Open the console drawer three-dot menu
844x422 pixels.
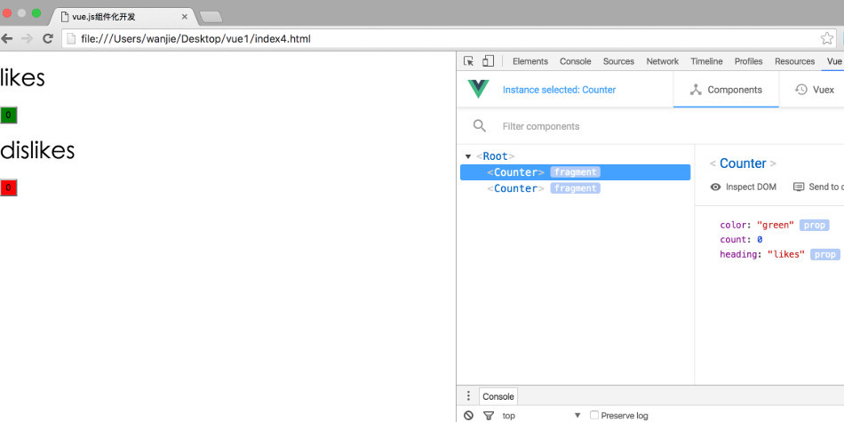click(468, 396)
